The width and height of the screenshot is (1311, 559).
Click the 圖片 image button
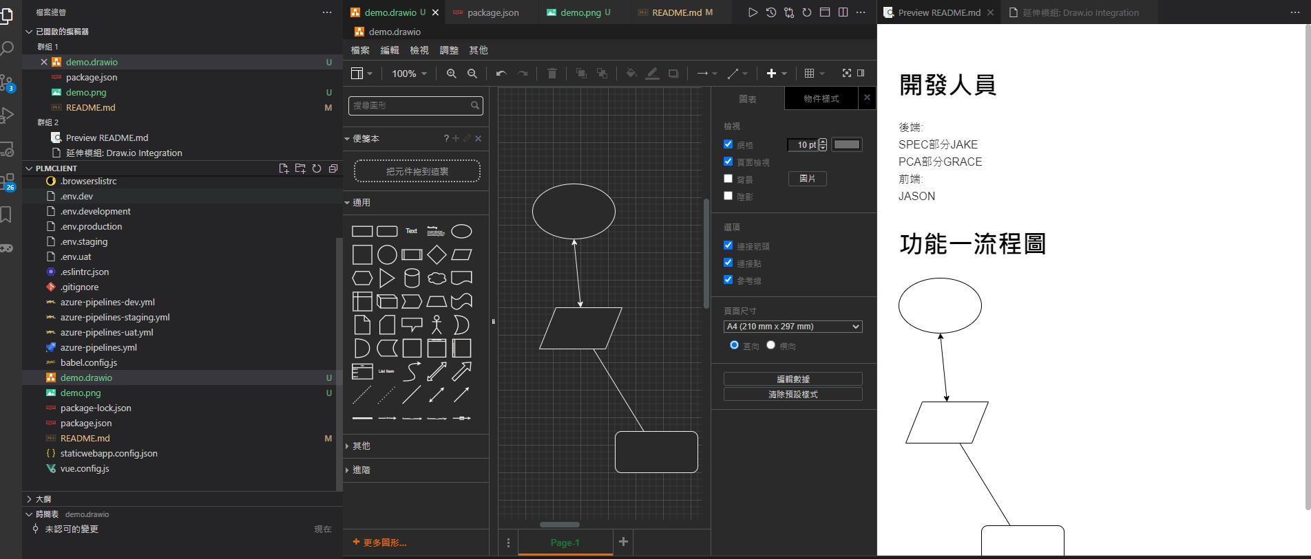[x=807, y=179]
